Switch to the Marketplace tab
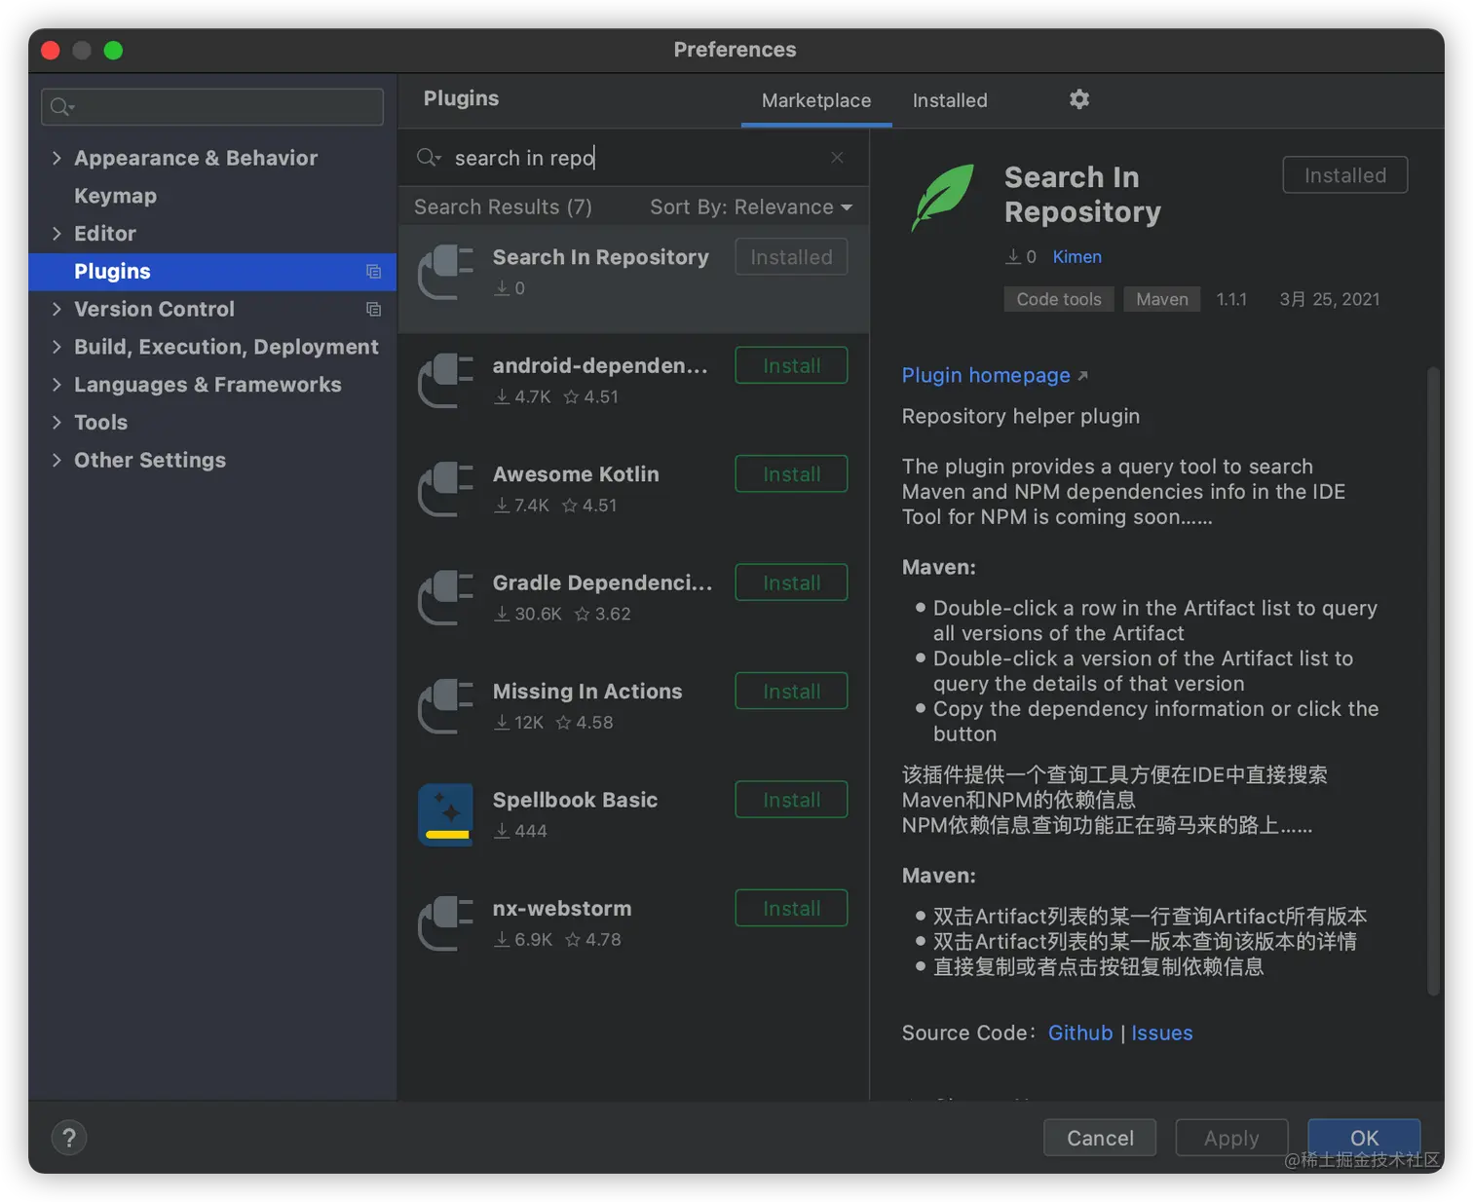The width and height of the screenshot is (1473, 1202). [x=816, y=100]
